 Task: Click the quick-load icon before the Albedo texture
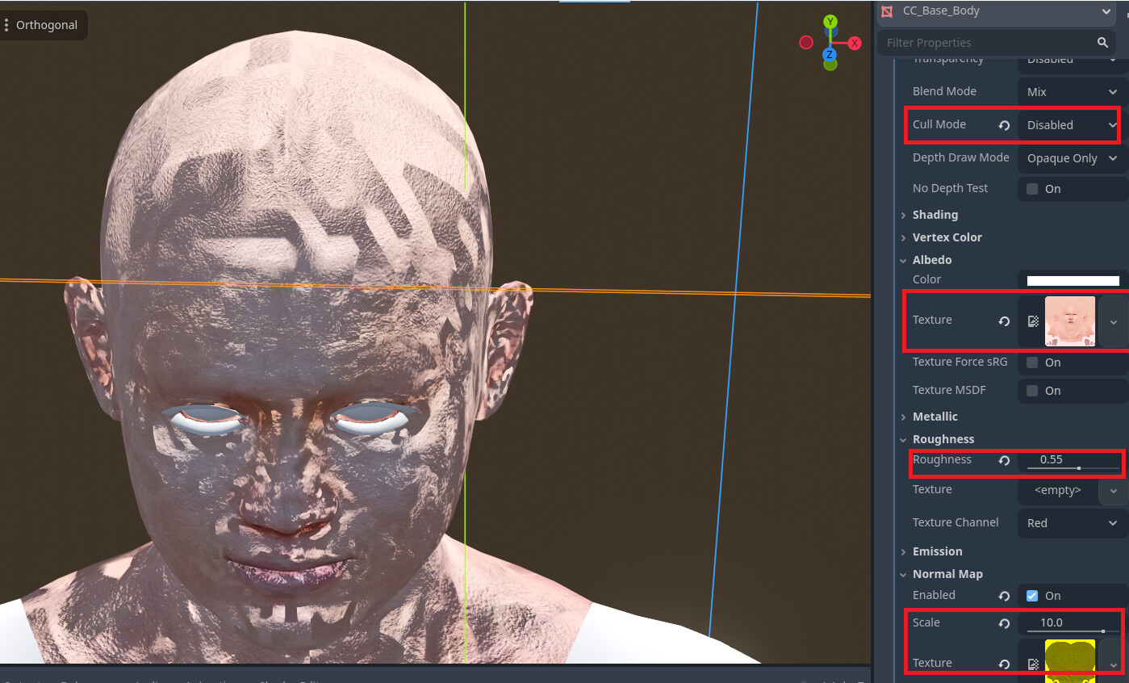pos(1032,321)
